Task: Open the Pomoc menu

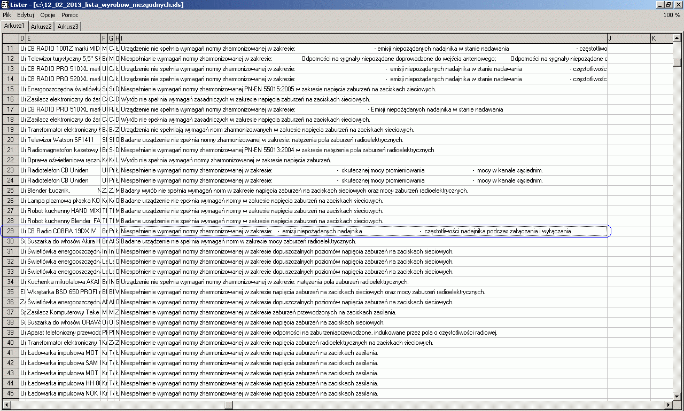Action: [70, 15]
